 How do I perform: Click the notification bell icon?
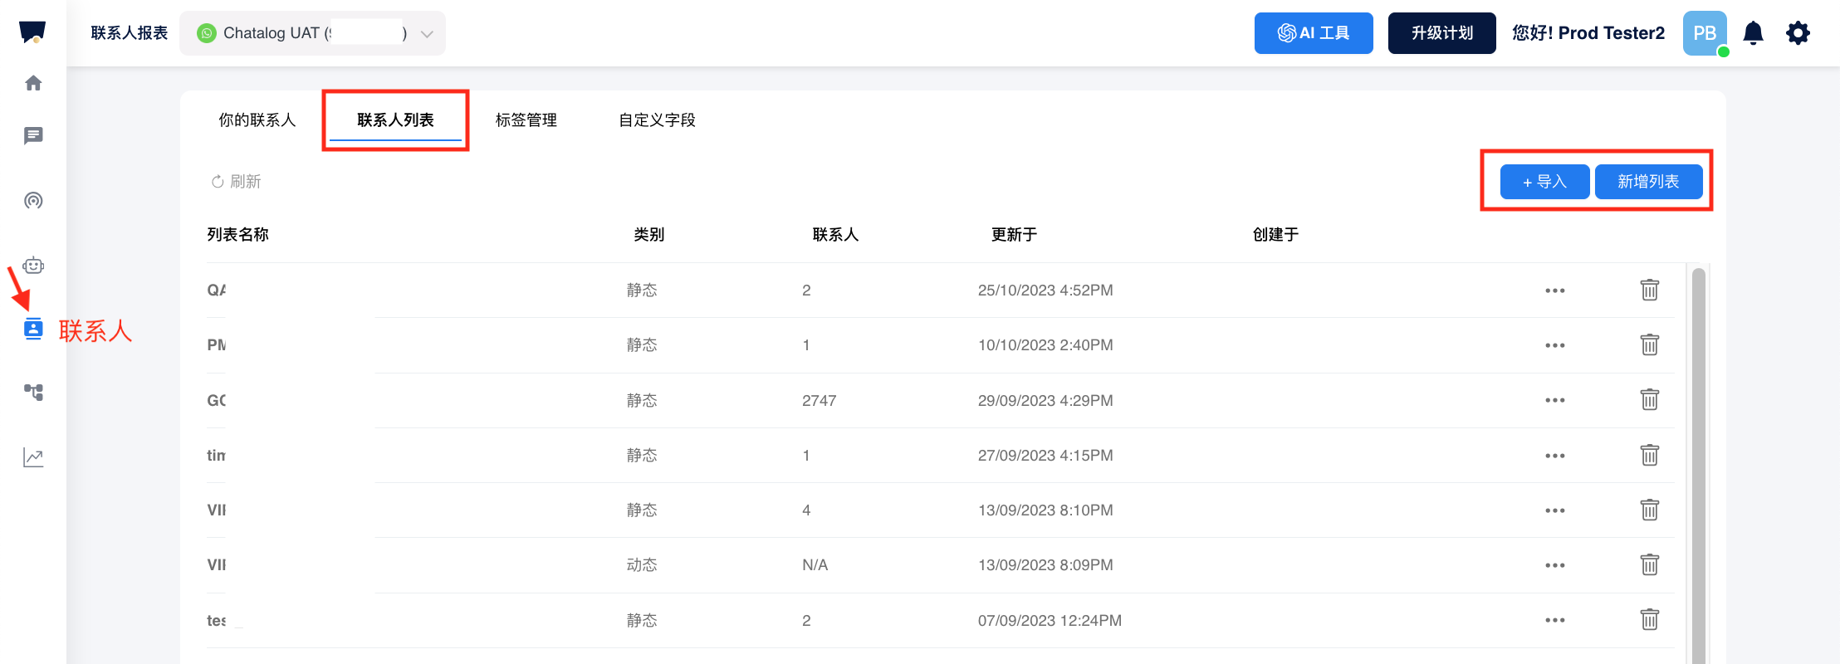1753,33
